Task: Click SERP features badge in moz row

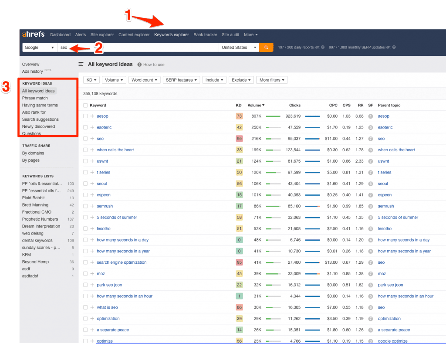Action: 370,274
